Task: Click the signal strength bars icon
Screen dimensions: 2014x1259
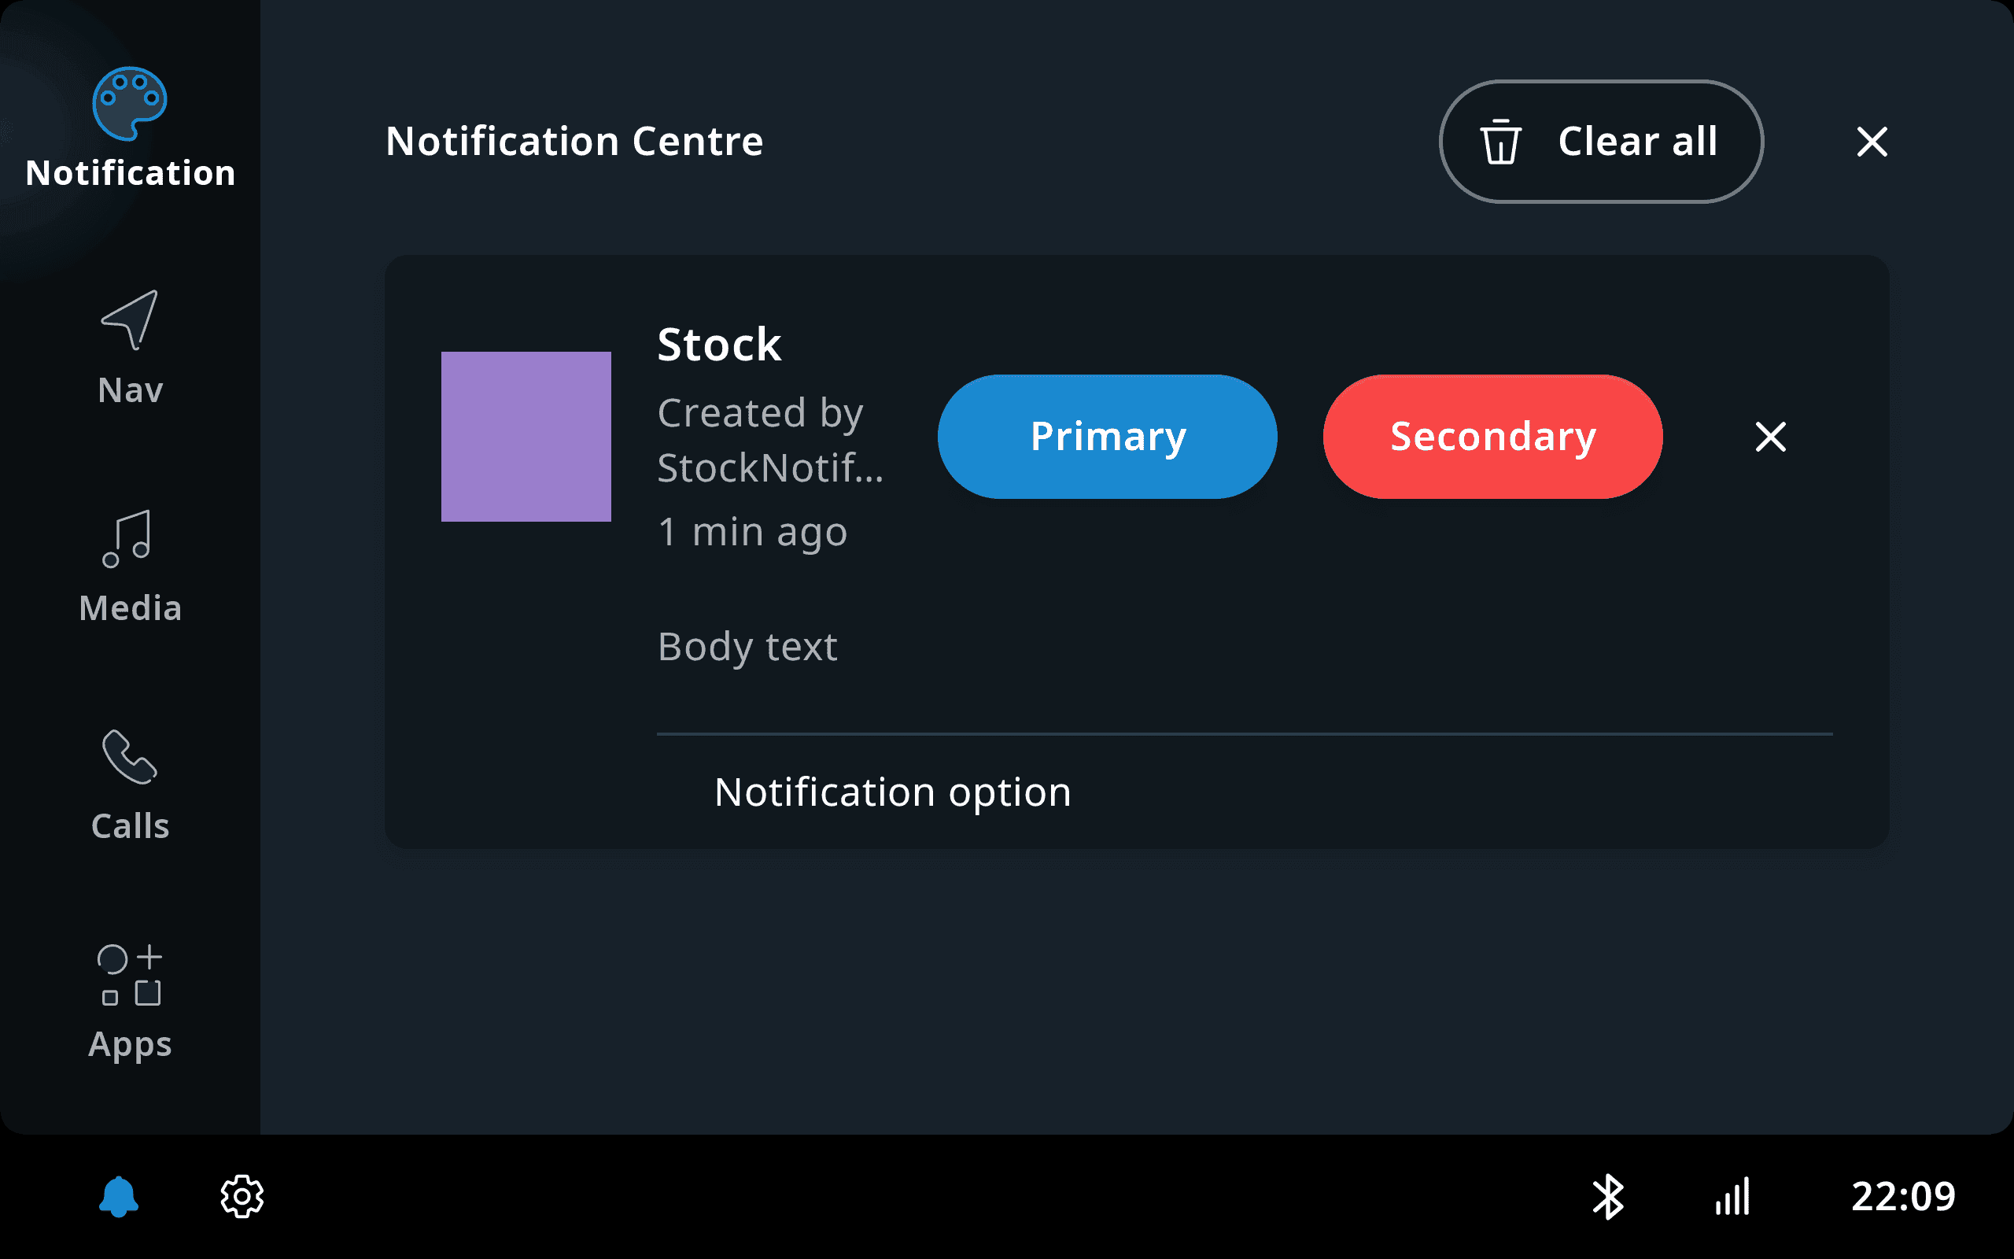Action: [1734, 1197]
